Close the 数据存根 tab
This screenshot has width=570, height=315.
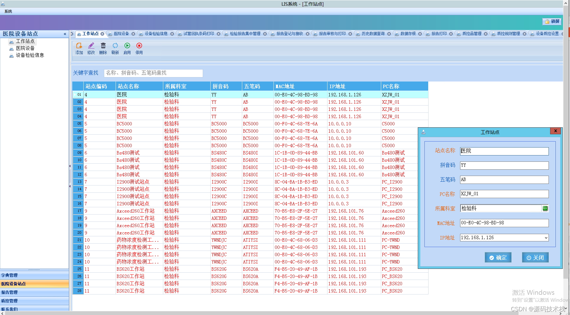tap(420, 34)
